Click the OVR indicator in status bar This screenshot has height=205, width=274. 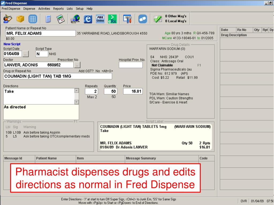[243, 201]
